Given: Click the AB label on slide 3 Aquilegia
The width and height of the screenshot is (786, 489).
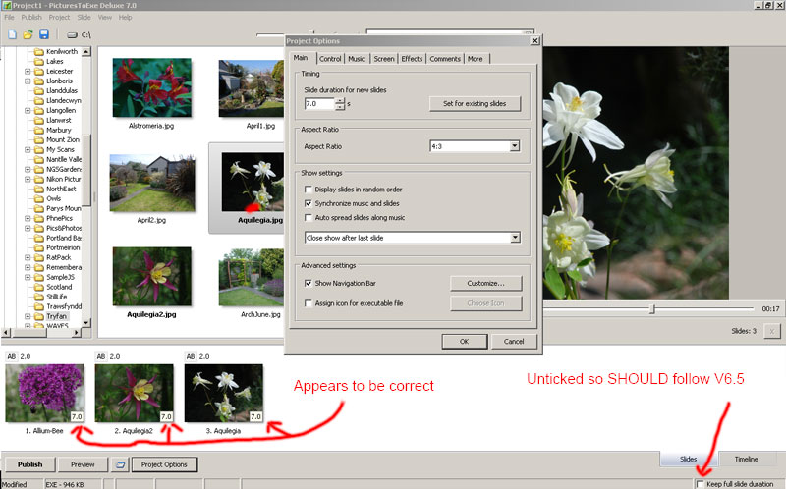Looking at the screenshot, I should pos(191,356).
